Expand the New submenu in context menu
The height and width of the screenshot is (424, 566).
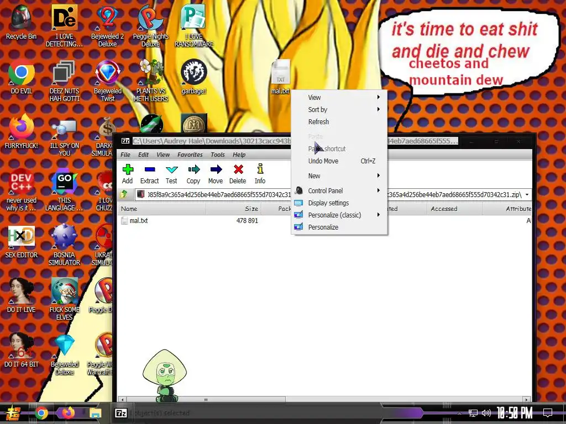[339, 176]
